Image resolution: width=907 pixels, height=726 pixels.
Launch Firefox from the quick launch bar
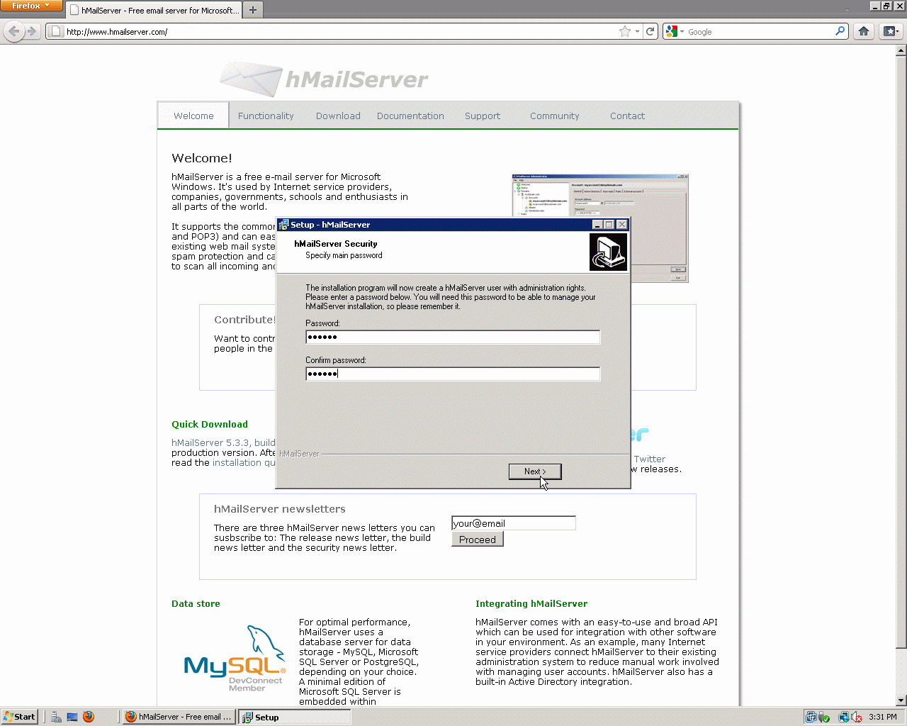click(x=89, y=717)
